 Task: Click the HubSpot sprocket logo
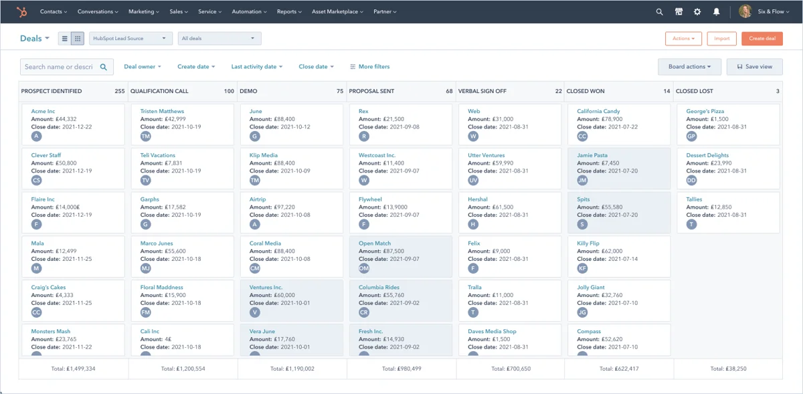click(x=22, y=11)
